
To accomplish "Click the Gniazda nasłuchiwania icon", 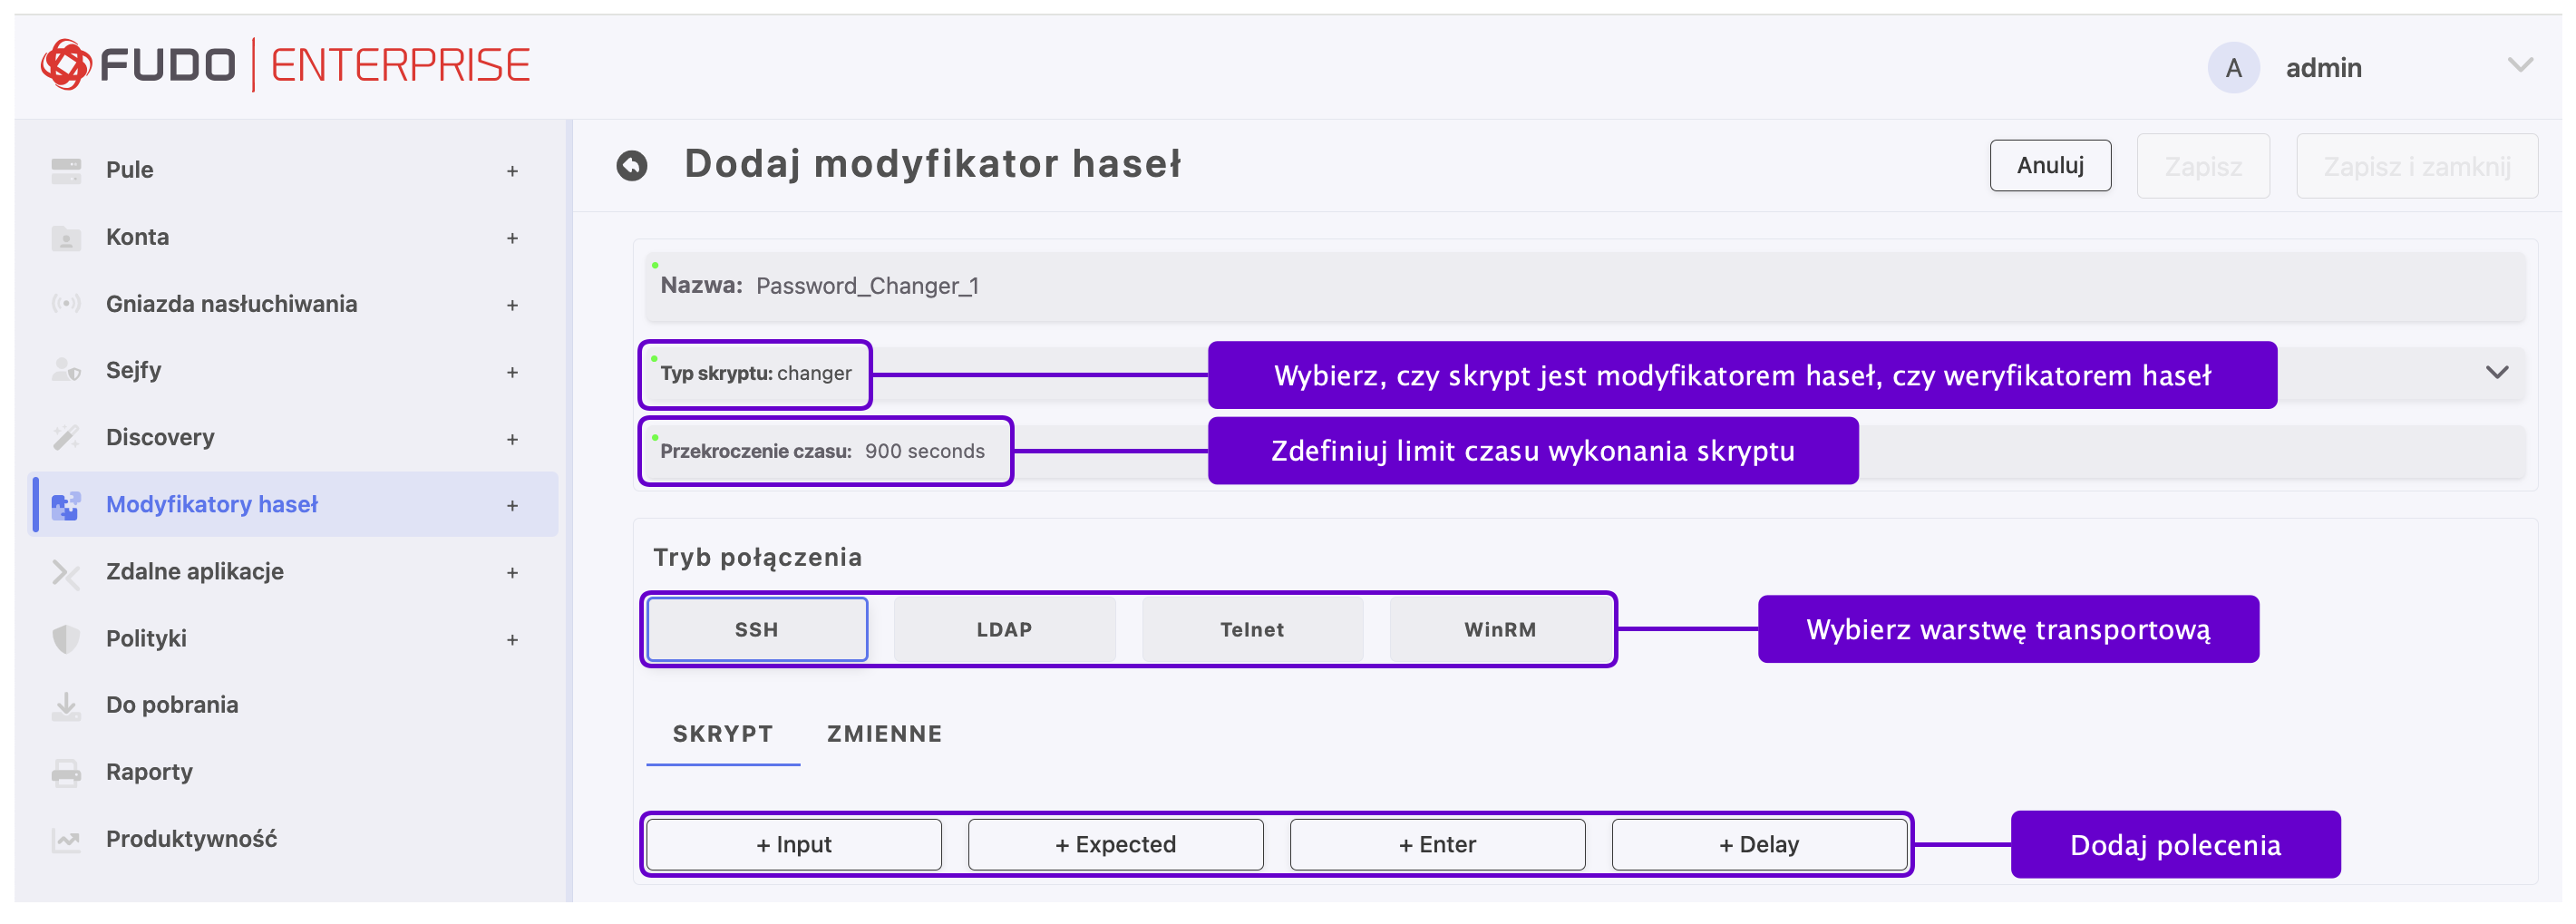I will pos(66,304).
